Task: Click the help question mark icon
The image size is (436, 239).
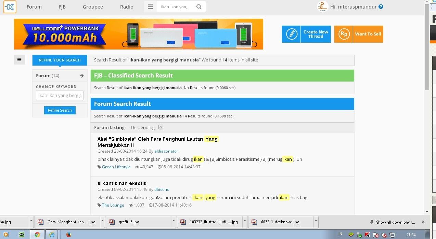Action: coord(381,6)
